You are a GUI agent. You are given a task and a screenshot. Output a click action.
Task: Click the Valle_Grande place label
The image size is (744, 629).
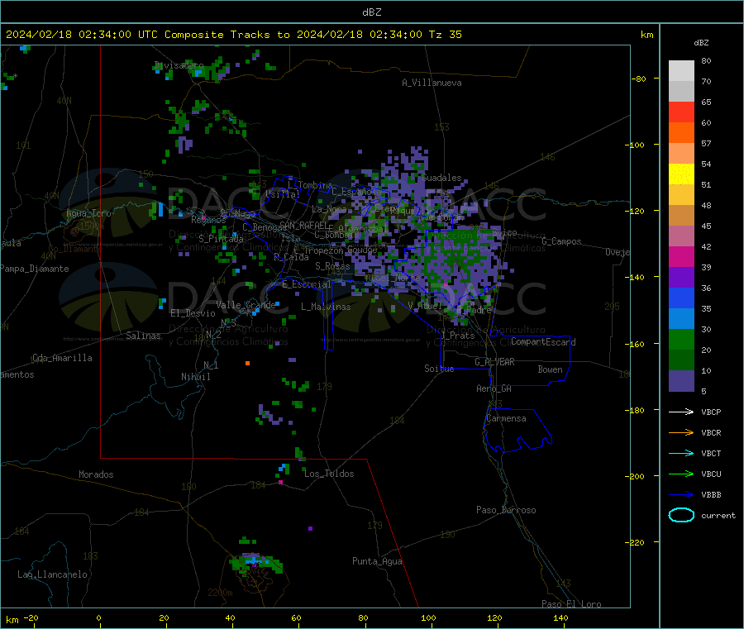(x=246, y=305)
